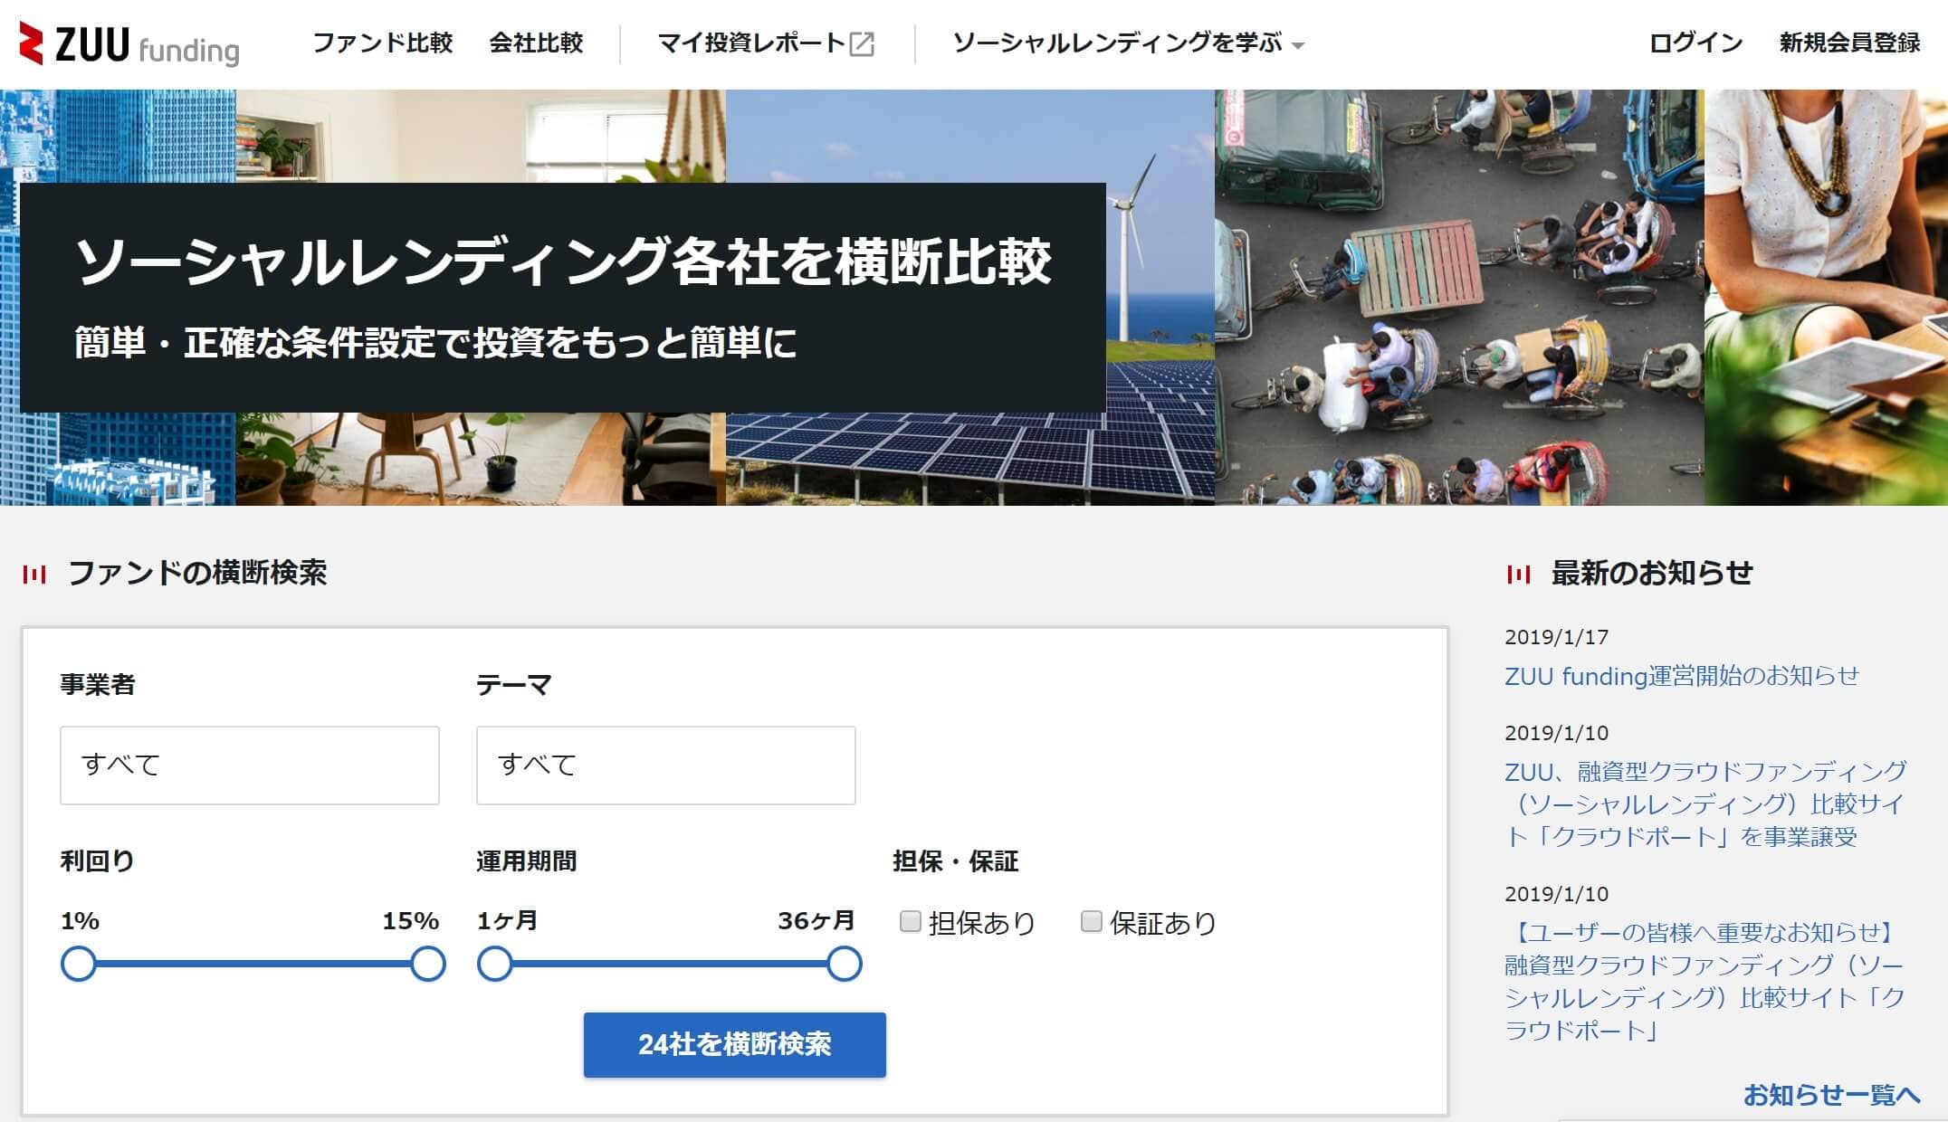Open ZUU funding運営開始のお知らせ news link
The width and height of the screenshot is (1948, 1122).
pos(1682,676)
